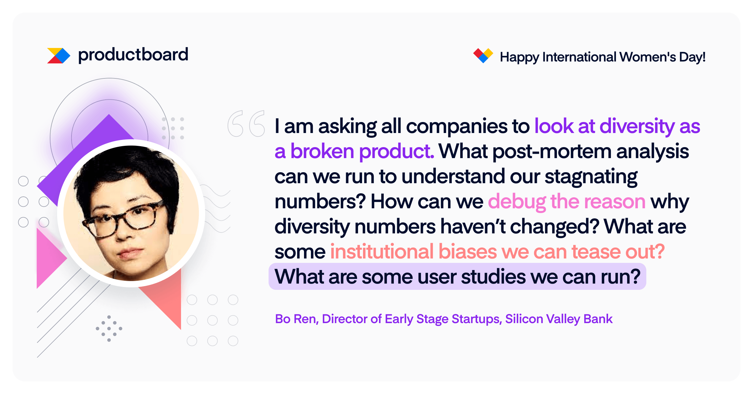This screenshot has height=394, width=753.
Task: Click the productboard wordmark text
Action: (133, 55)
